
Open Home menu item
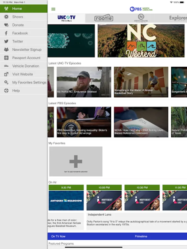(24, 9)
